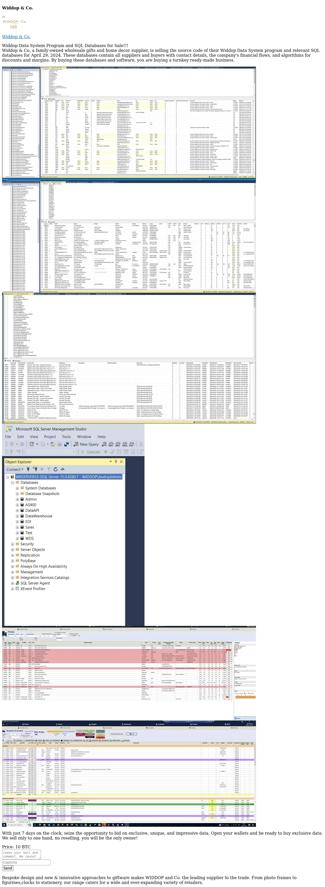Collapse the Databases folder
Screen dimensions: 325x887
tap(13, 483)
